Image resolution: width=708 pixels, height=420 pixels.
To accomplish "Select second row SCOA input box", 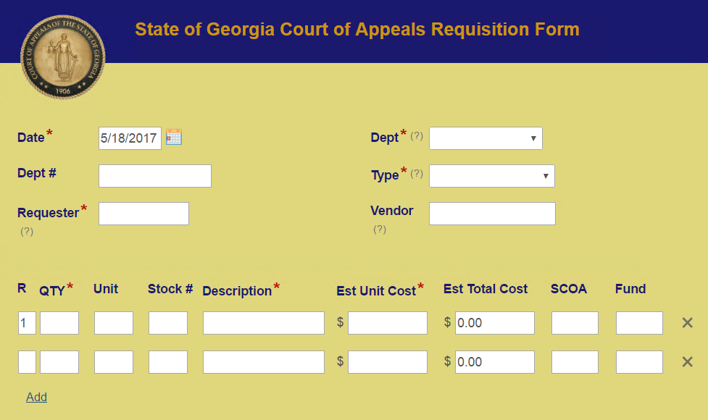I will 575,362.
